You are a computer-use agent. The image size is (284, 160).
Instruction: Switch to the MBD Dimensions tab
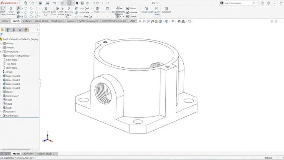(89, 21)
